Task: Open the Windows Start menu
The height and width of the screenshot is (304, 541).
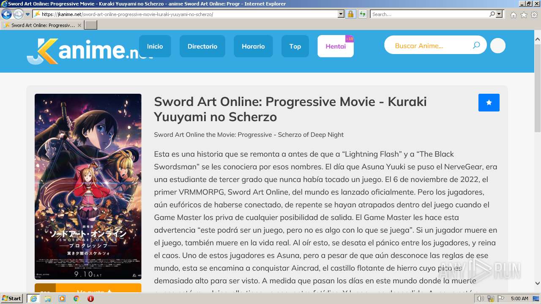Action: [12, 299]
